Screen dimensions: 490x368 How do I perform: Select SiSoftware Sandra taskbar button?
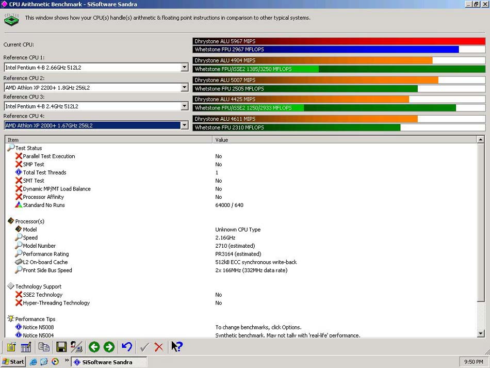109,362
